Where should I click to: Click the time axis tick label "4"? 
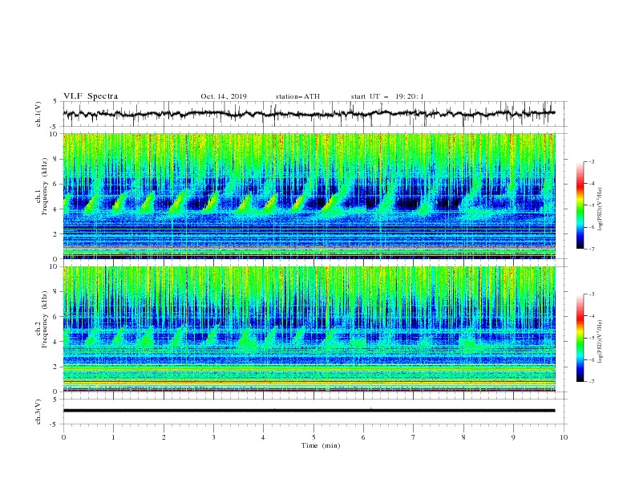pyautogui.click(x=263, y=437)
